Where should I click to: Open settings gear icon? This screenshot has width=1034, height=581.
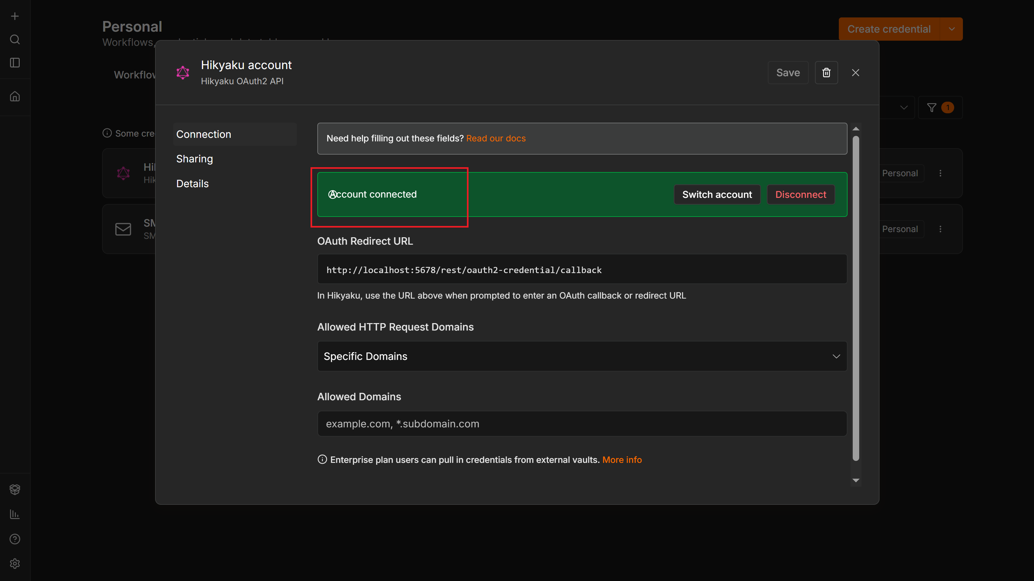(x=15, y=564)
